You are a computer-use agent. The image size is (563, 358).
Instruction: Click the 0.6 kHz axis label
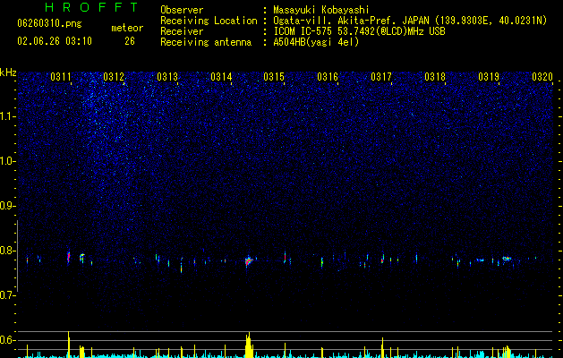pyautogui.click(x=8, y=340)
